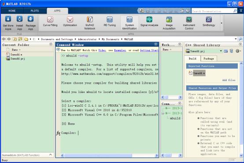Click the MATLAB folder in the address path
This screenshot has width=244, height=163.
point(129,39)
